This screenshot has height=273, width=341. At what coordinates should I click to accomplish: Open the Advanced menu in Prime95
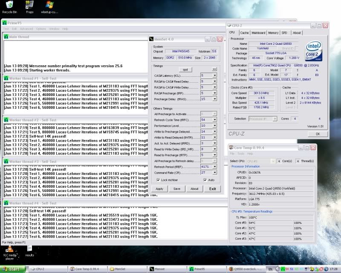pyautogui.click(x=26, y=29)
